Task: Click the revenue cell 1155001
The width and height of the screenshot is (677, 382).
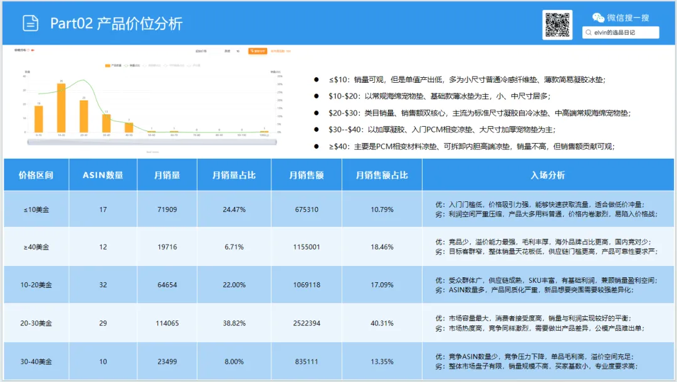Action: click(307, 247)
